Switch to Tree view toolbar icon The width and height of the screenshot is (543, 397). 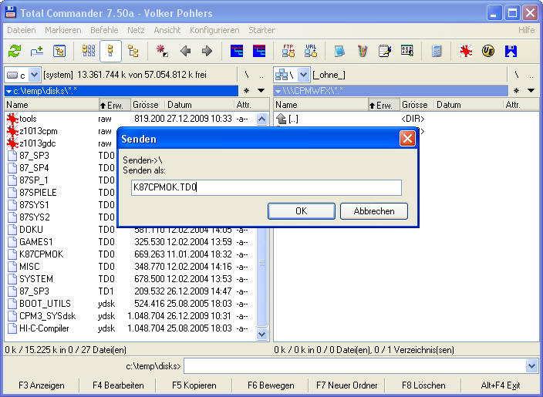[x=133, y=51]
